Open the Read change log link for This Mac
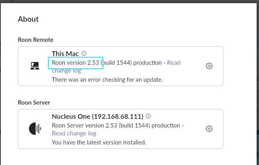 tap(116, 67)
